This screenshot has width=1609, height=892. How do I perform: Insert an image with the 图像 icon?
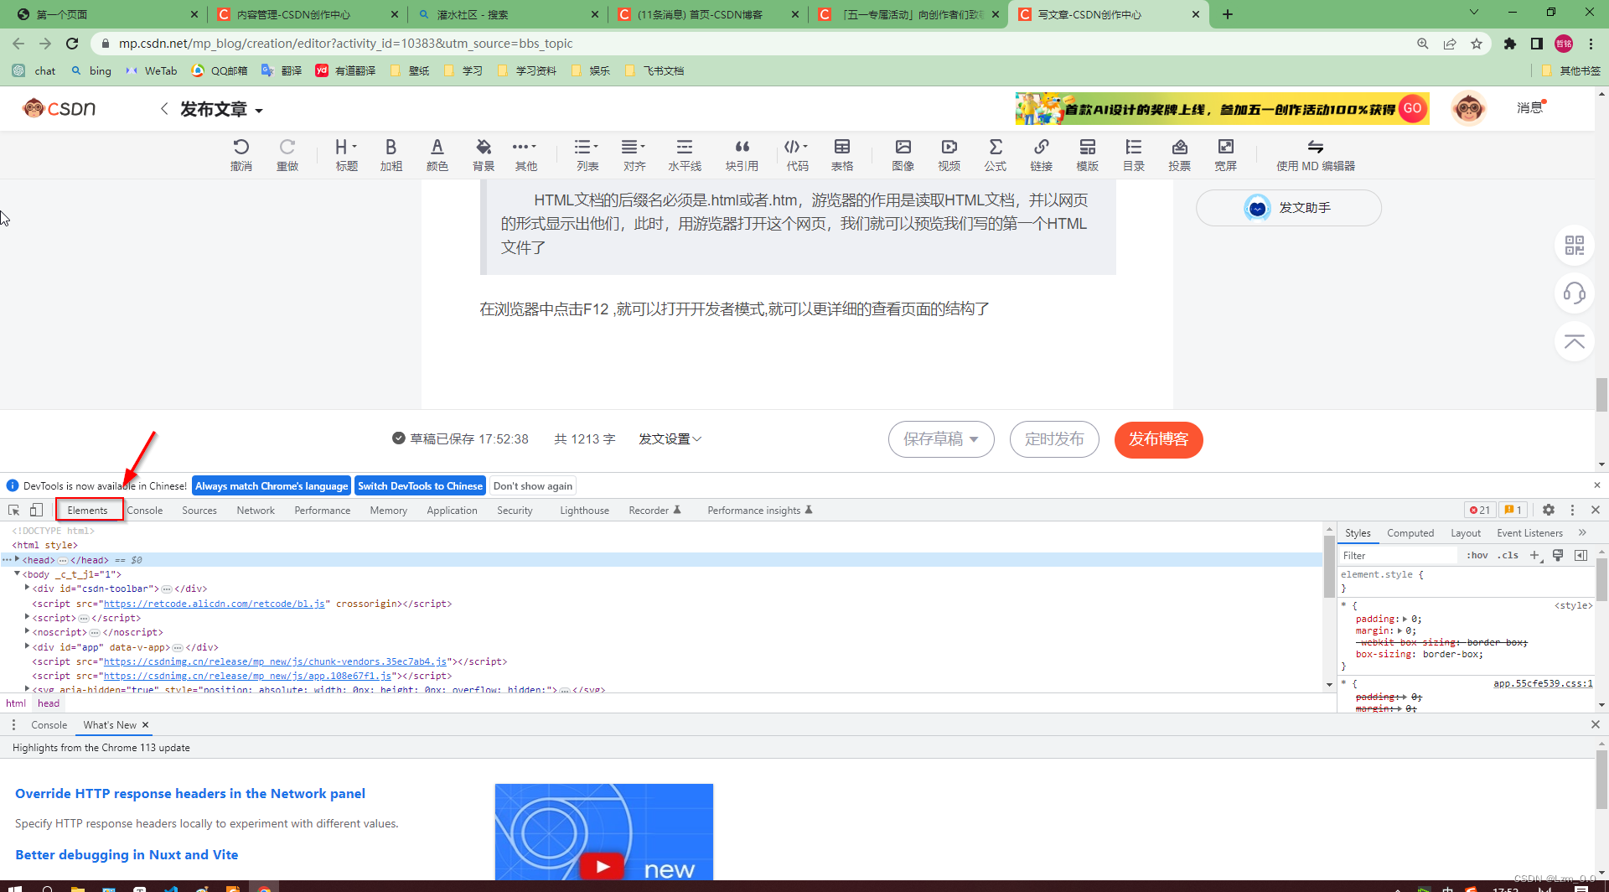(x=903, y=154)
